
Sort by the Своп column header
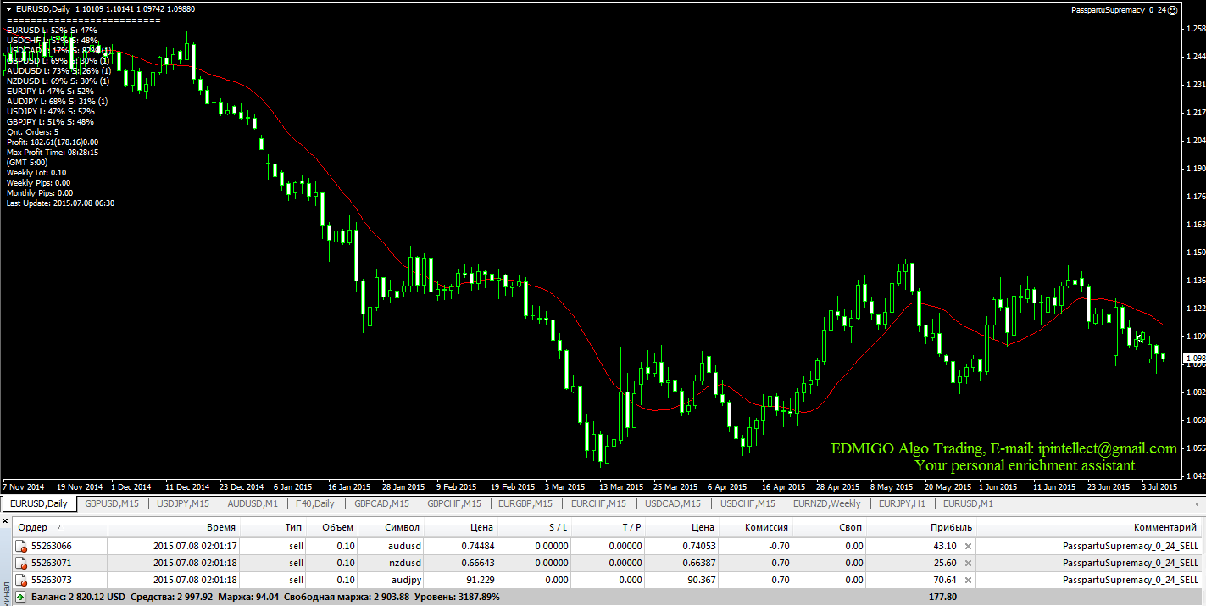coord(831,527)
